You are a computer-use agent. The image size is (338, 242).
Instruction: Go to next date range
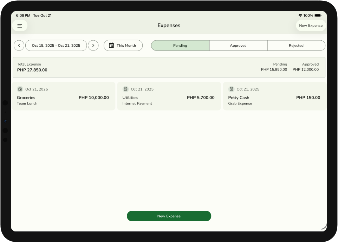tap(93, 46)
